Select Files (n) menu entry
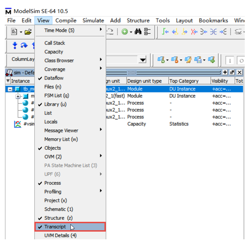The image size is (247, 246). click(x=70, y=87)
